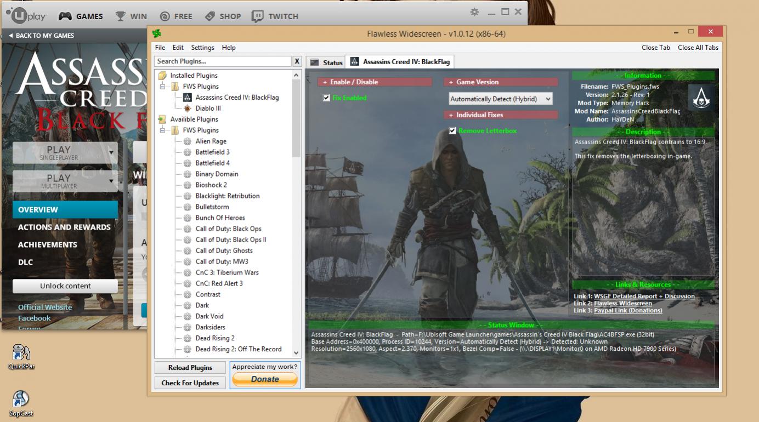The width and height of the screenshot is (759, 422).
Task: Click the Check For Updates button
Action: point(190,383)
